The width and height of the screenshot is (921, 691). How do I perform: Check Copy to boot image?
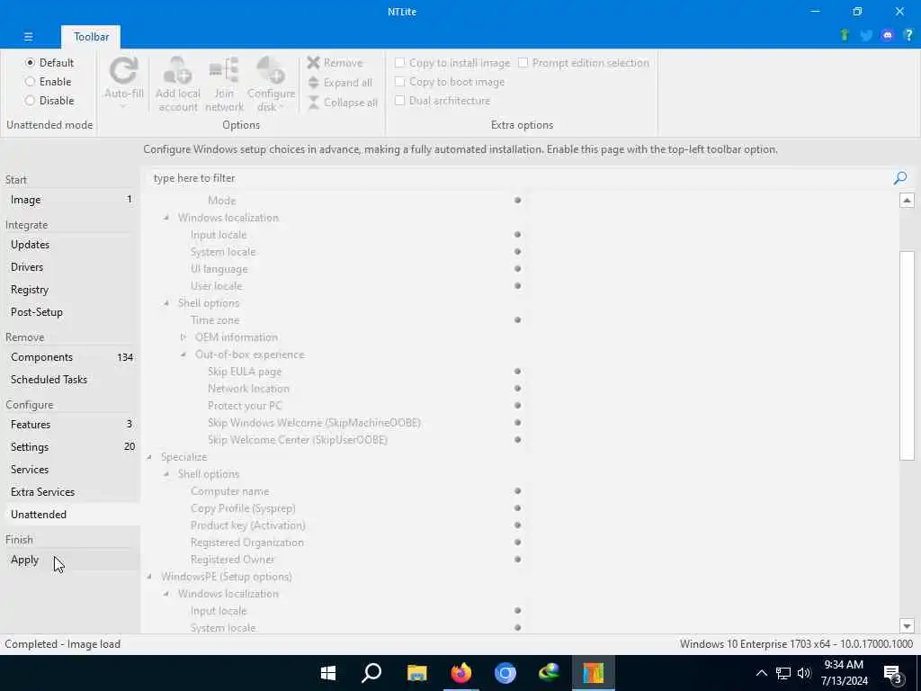pyautogui.click(x=450, y=82)
